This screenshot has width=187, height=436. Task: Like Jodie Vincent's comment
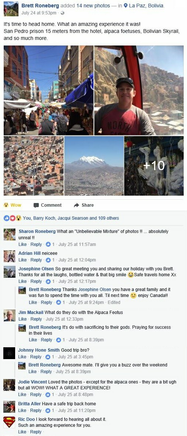pyautogui.click(x=22, y=395)
